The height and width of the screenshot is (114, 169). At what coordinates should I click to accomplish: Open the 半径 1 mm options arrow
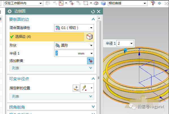point(91,53)
